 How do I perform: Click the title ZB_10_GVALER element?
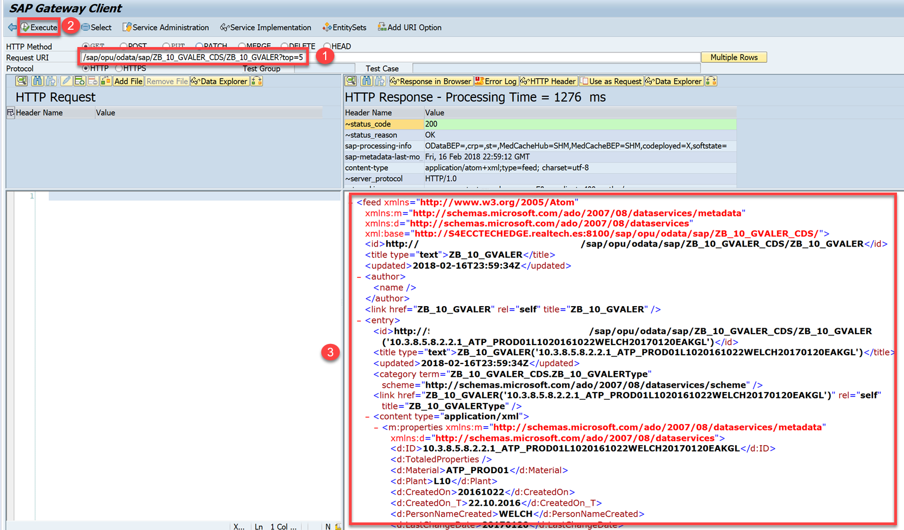460,255
